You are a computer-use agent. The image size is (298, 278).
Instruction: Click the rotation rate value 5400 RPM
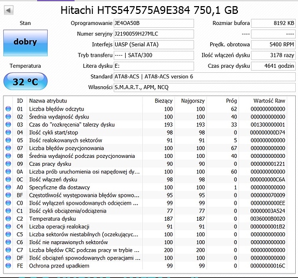click(x=274, y=44)
